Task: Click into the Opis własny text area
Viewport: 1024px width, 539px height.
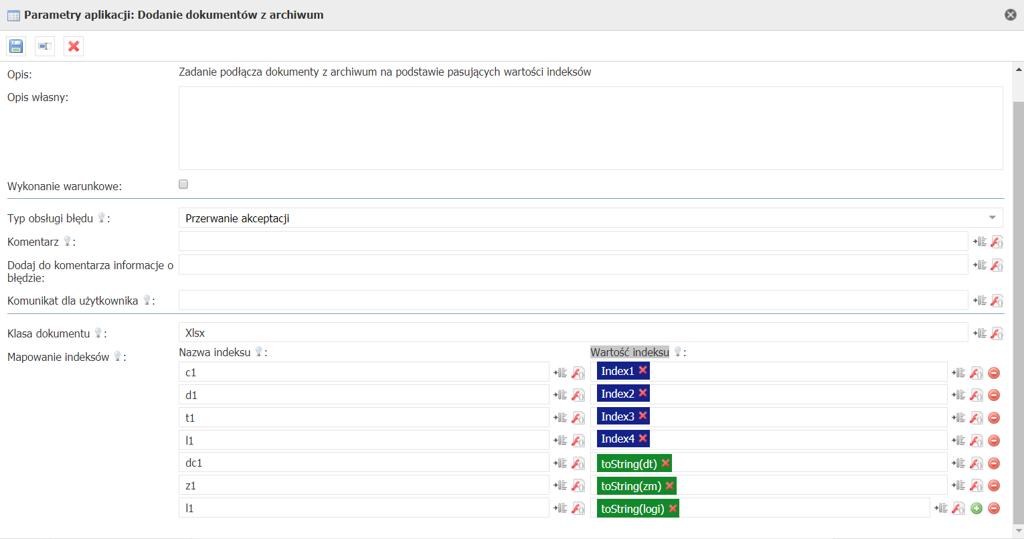Action: pyautogui.click(x=590, y=128)
